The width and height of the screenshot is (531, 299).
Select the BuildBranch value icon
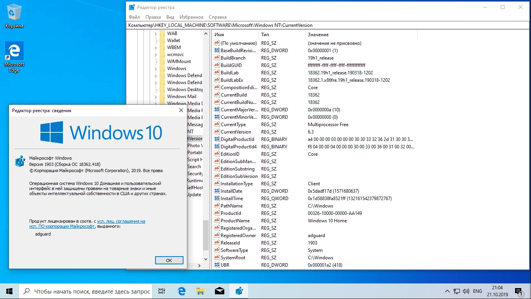pos(217,58)
